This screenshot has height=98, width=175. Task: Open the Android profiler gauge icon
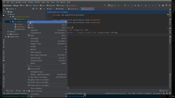coord(135,5)
